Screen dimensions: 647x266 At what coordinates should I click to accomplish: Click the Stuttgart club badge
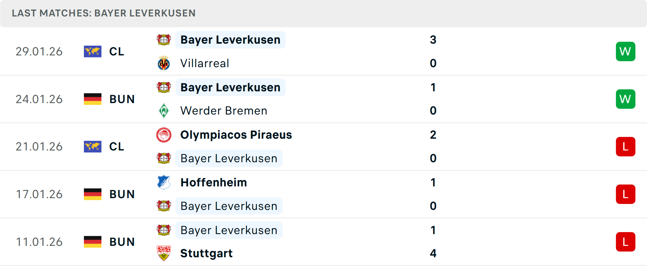click(164, 253)
